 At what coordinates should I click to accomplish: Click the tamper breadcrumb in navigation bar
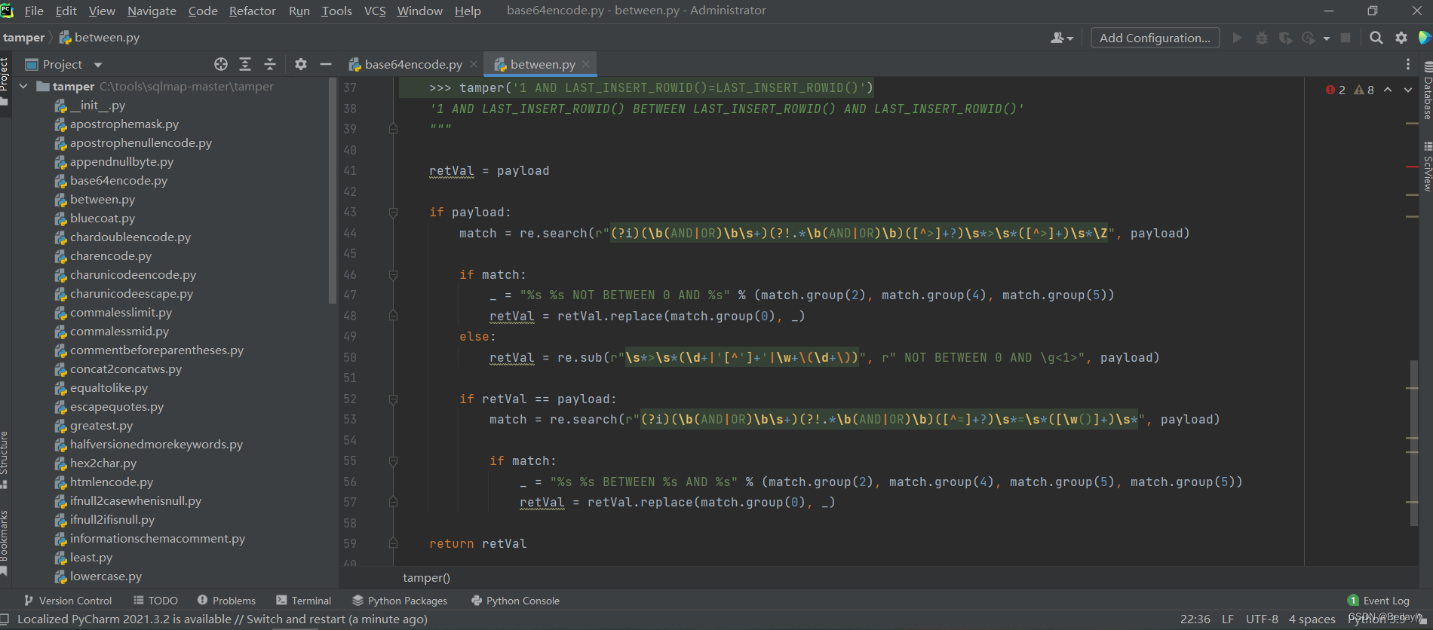coord(24,38)
